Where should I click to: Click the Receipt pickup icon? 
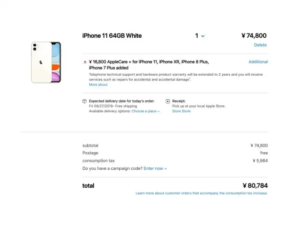click(x=168, y=101)
